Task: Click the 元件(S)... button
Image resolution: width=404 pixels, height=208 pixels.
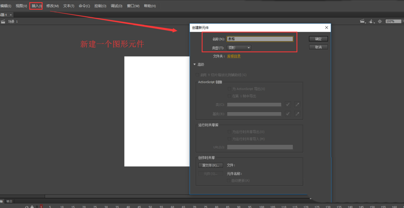Action: pos(210,174)
